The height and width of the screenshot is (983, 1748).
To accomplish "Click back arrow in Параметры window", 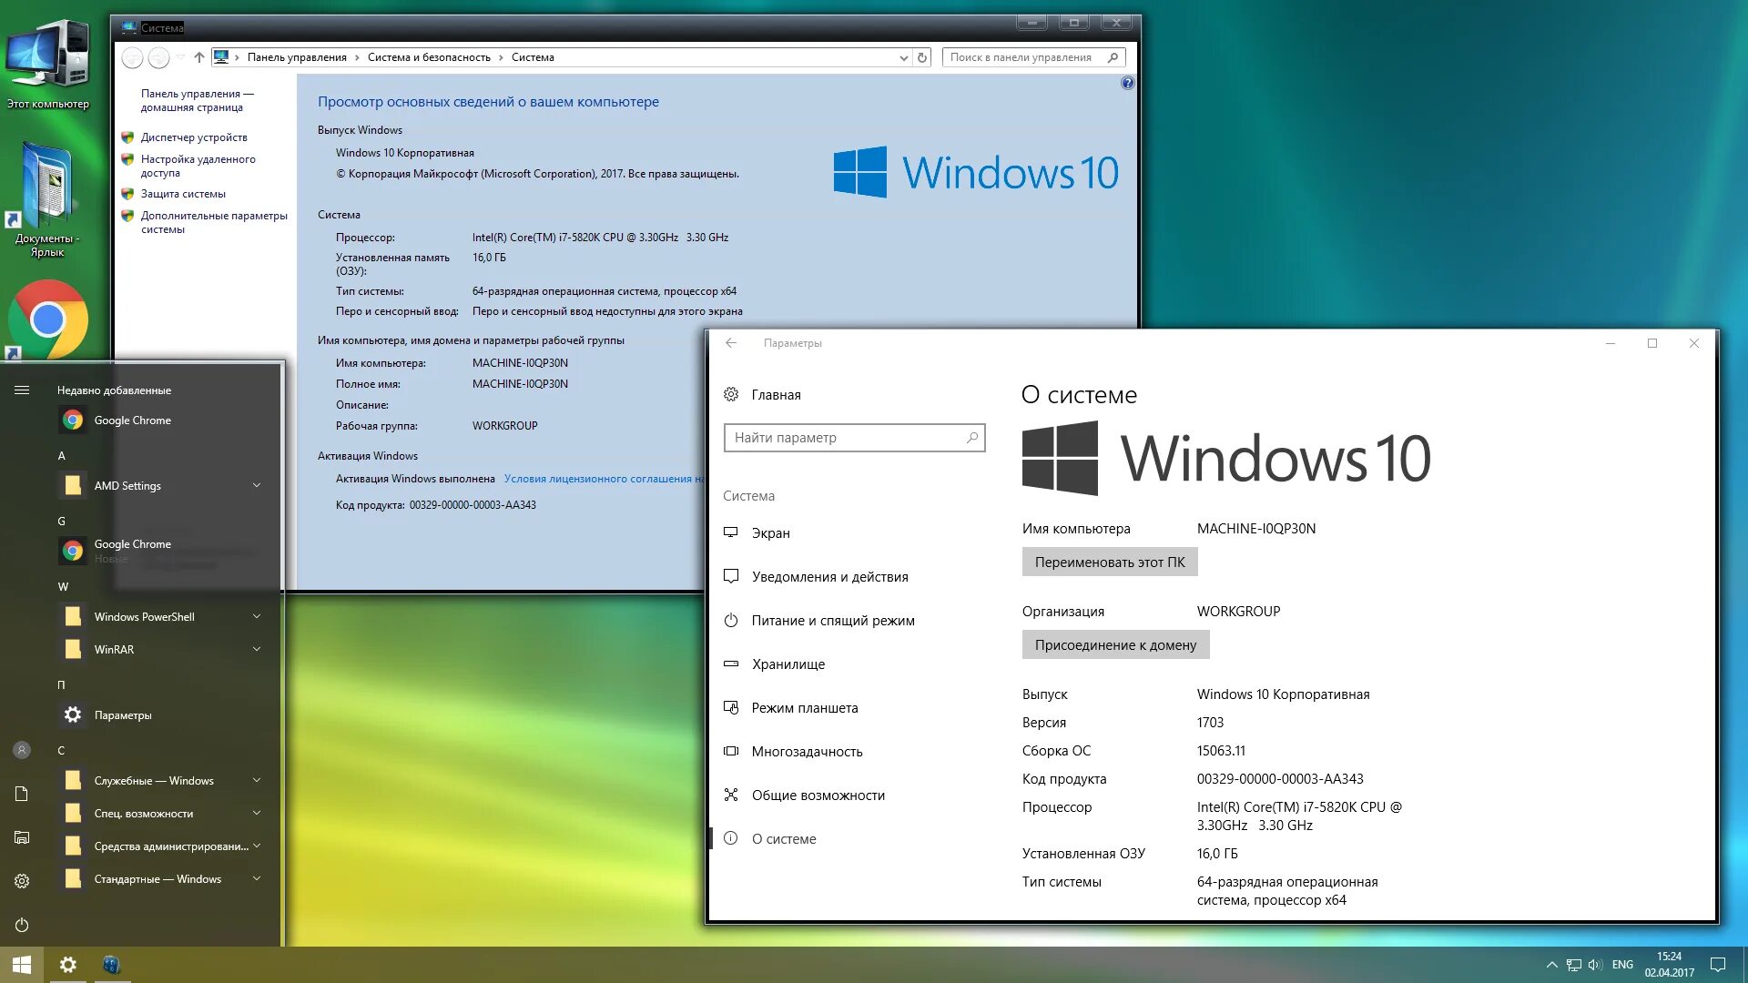I will point(731,343).
